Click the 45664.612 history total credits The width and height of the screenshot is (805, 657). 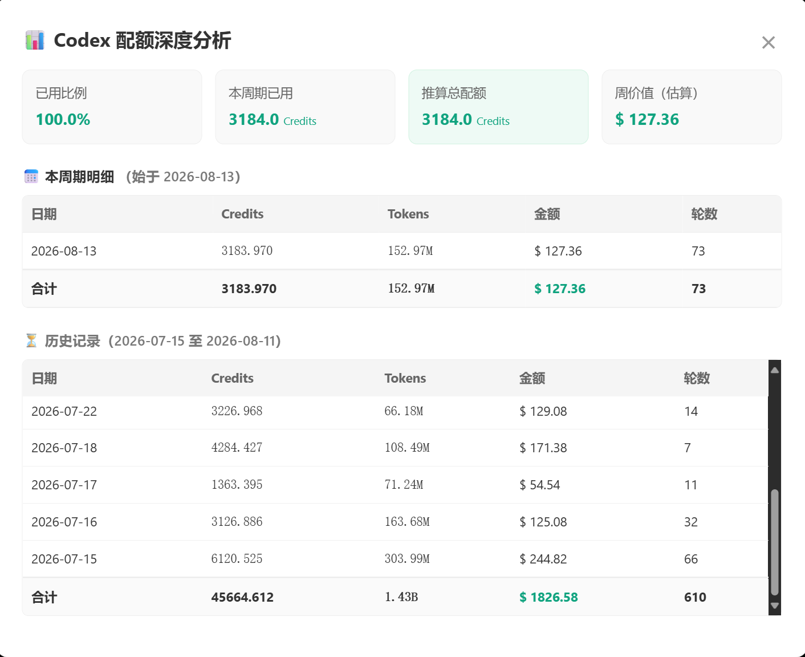[242, 598]
